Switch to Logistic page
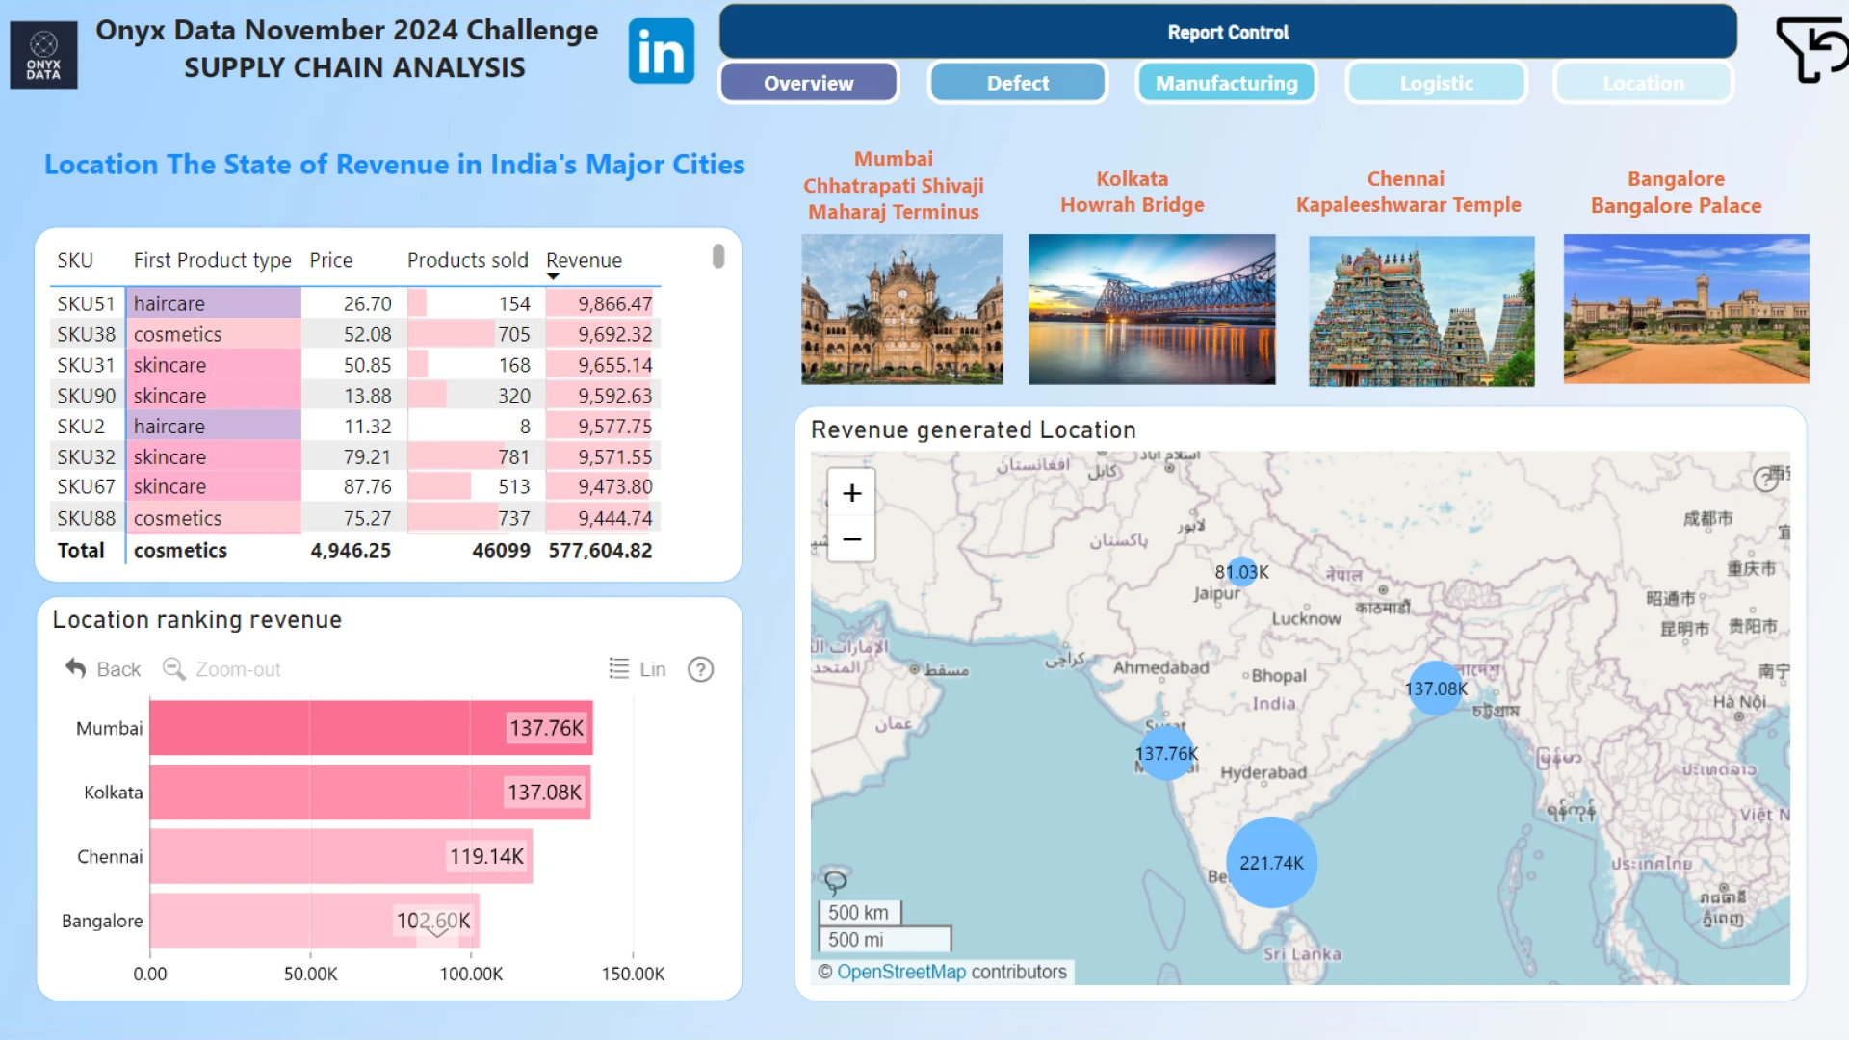The image size is (1849, 1040). (1437, 83)
